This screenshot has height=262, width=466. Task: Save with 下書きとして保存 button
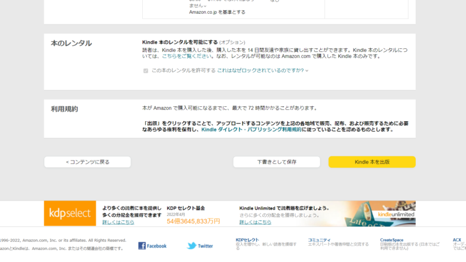pyautogui.click(x=277, y=162)
